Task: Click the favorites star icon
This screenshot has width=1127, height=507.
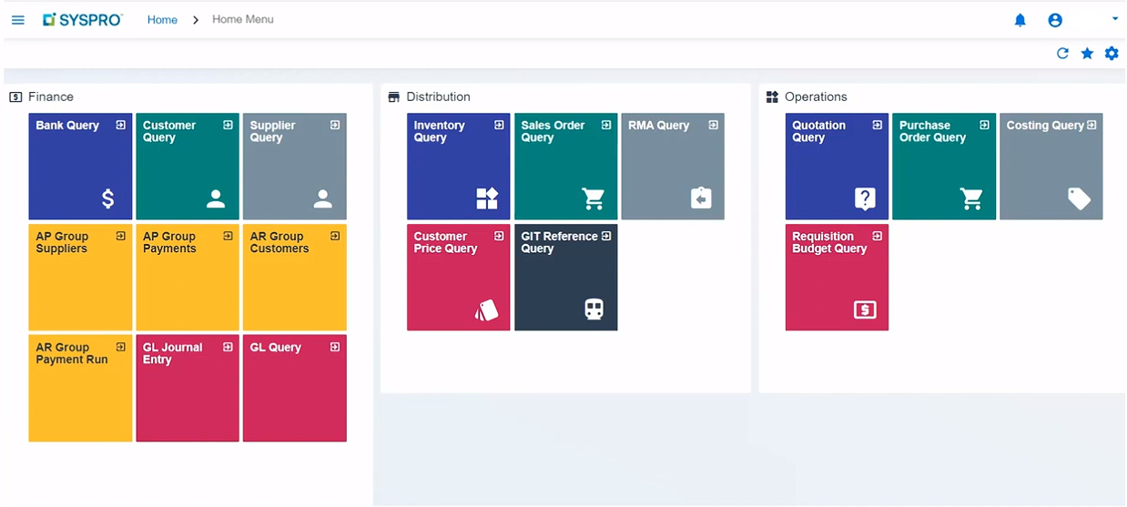Action: tap(1087, 54)
